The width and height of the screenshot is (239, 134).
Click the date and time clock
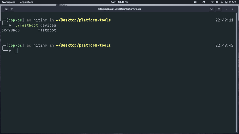point(119,2)
